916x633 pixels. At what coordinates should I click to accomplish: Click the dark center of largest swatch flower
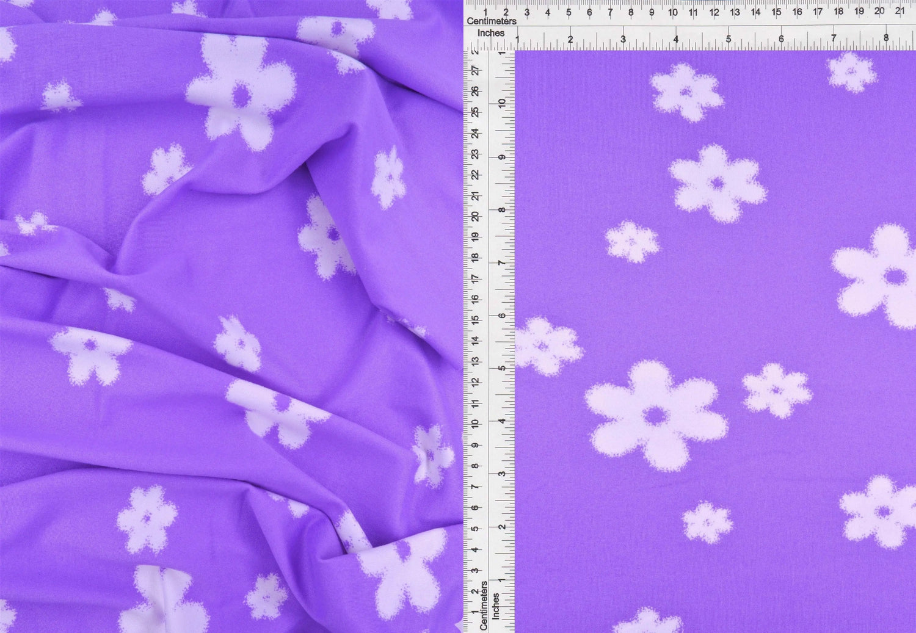click(655, 416)
